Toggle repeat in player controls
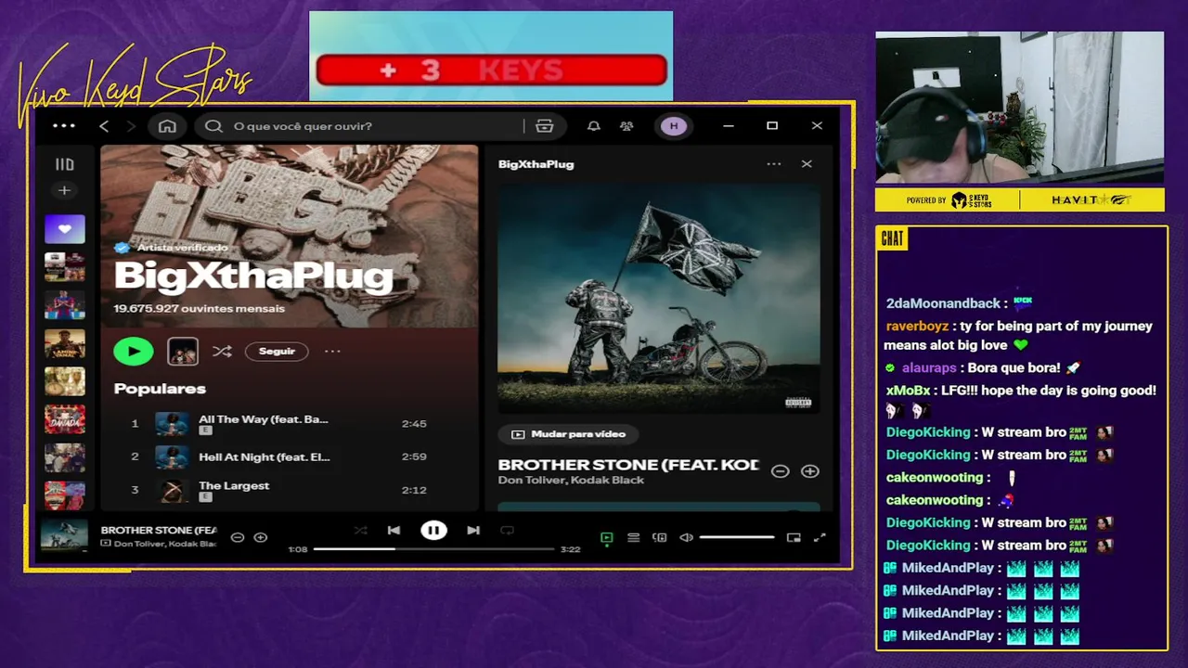This screenshot has width=1188, height=668. 507,530
